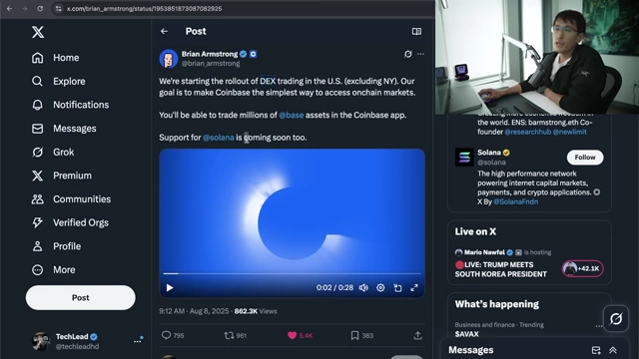Reply to the post via comment icon
Screen dimensions: 639x359
(167, 335)
